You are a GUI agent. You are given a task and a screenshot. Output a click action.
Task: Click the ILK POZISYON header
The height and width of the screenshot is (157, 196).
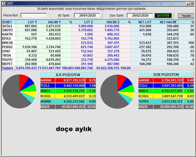pos(68,75)
